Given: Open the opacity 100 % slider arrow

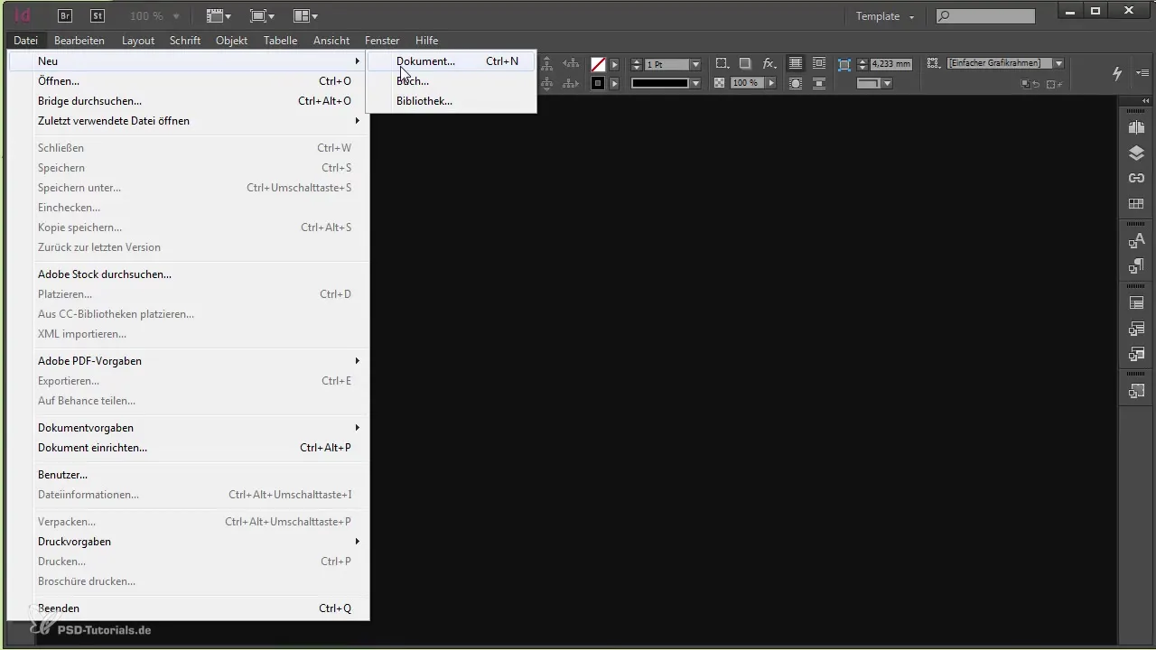Looking at the screenshot, I should (771, 83).
